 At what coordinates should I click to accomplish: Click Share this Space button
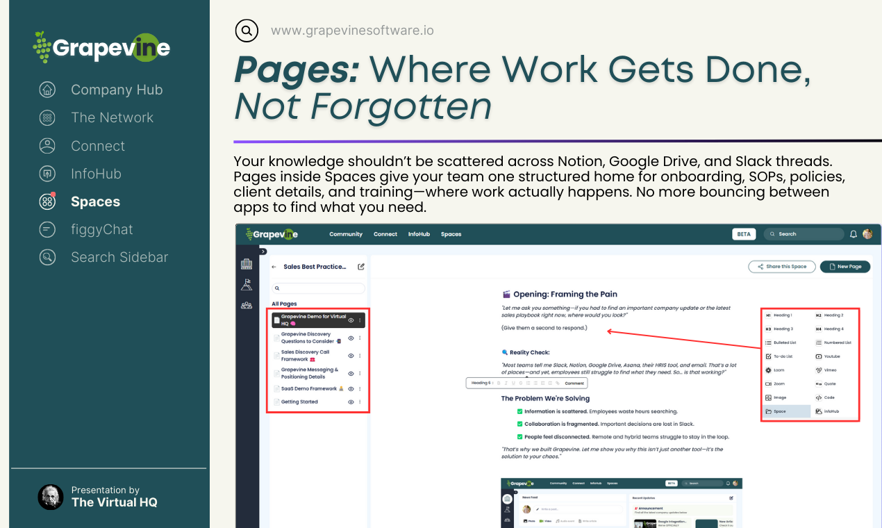click(x=782, y=267)
